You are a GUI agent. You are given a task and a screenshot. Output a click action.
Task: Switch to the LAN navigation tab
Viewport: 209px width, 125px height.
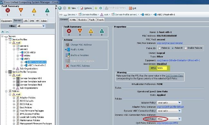pos(25,21)
